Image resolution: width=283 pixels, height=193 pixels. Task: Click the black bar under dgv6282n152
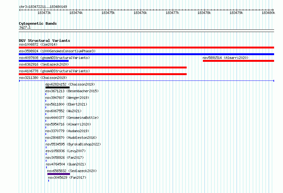57,87
